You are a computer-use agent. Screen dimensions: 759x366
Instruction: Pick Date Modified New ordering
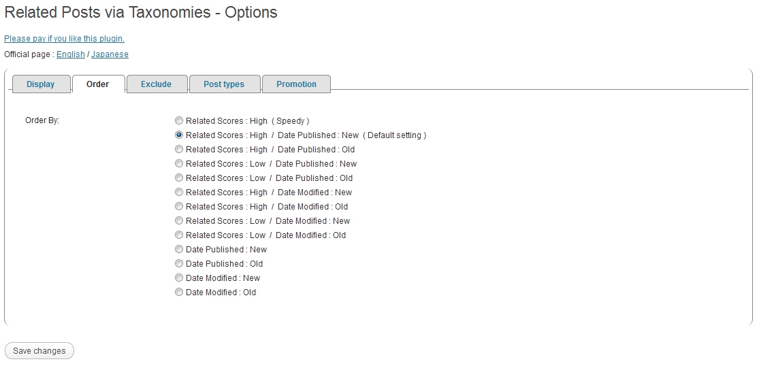(179, 278)
